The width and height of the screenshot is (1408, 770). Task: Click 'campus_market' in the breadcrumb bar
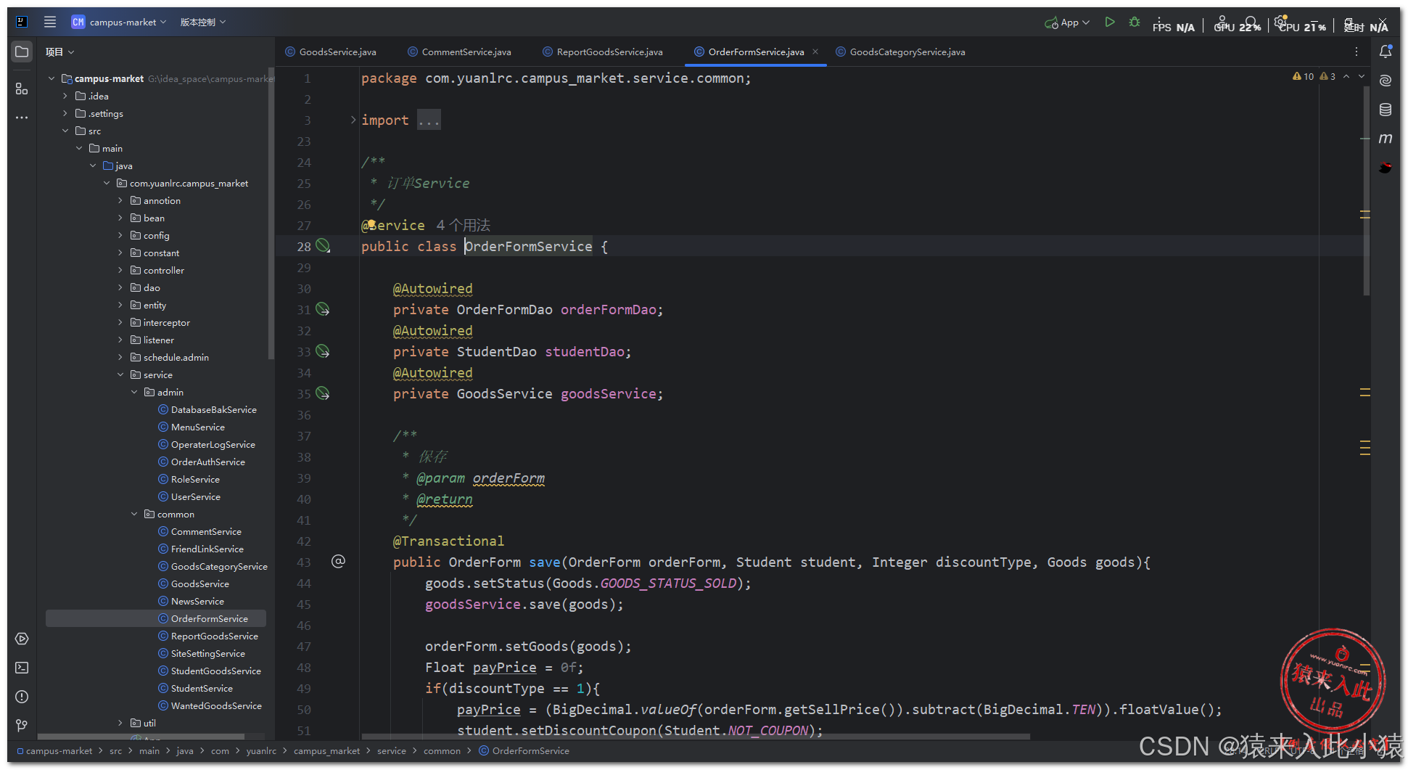pos(326,751)
